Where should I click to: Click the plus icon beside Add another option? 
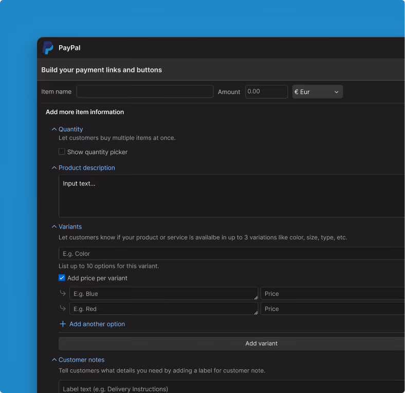pos(63,324)
